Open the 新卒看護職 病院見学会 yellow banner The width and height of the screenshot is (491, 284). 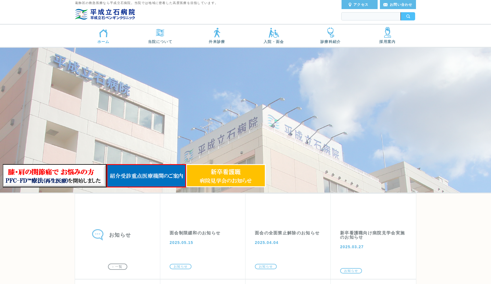click(x=226, y=176)
